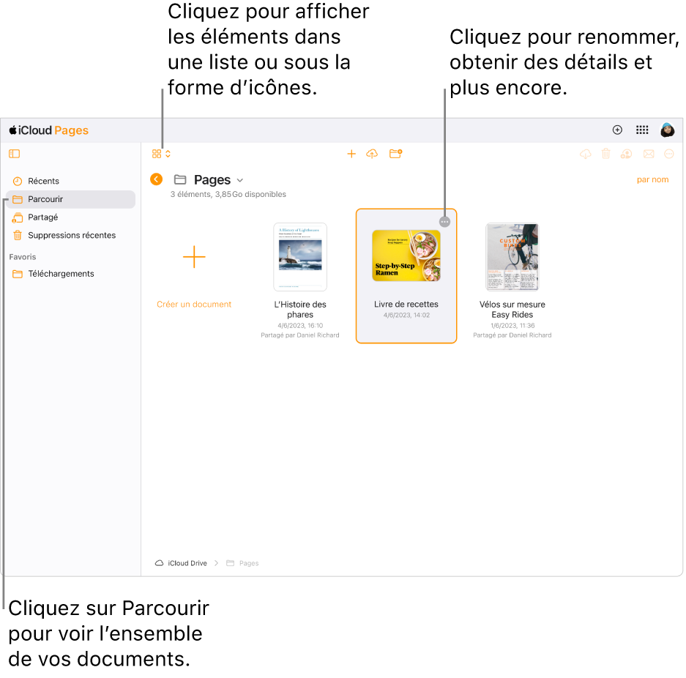Click the user profile avatar picture
Screen dimensions: 686x678
point(667,130)
